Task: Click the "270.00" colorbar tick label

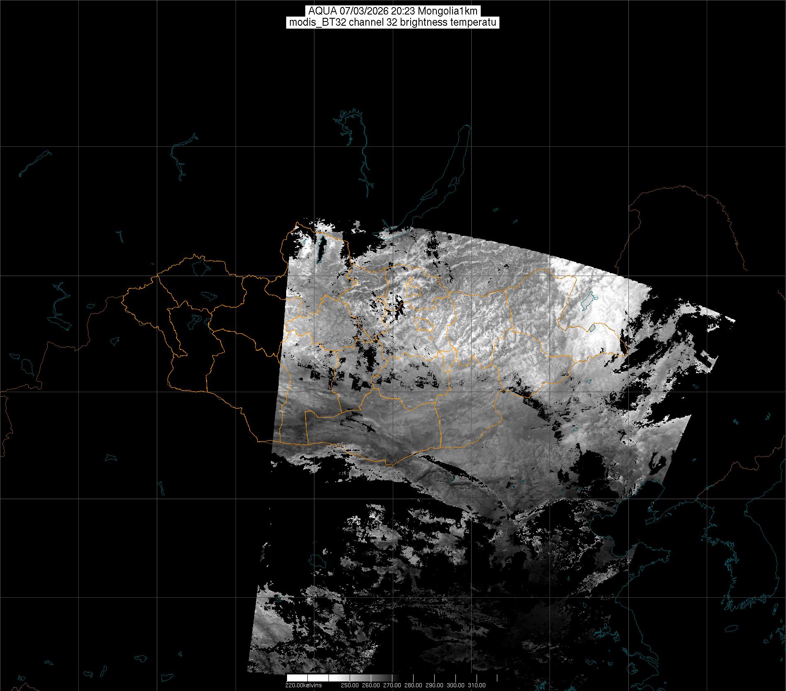Action: coord(392,685)
